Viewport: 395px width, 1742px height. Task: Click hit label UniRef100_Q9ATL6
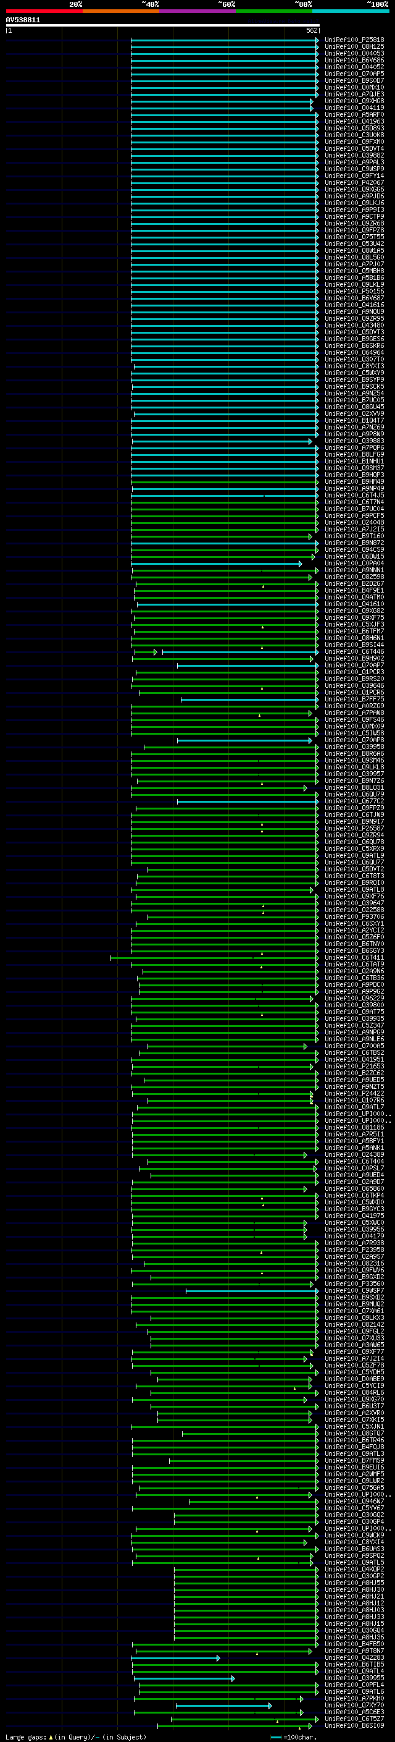[x=354, y=1691]
